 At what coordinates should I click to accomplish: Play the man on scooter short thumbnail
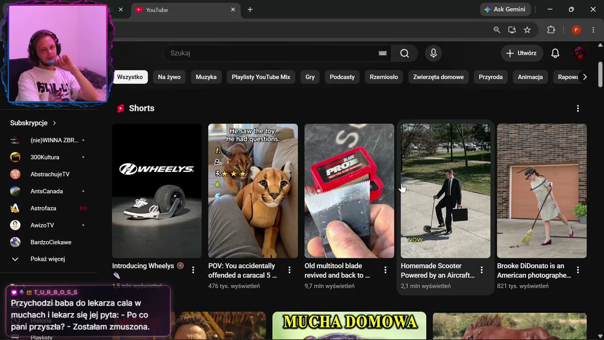445,191
